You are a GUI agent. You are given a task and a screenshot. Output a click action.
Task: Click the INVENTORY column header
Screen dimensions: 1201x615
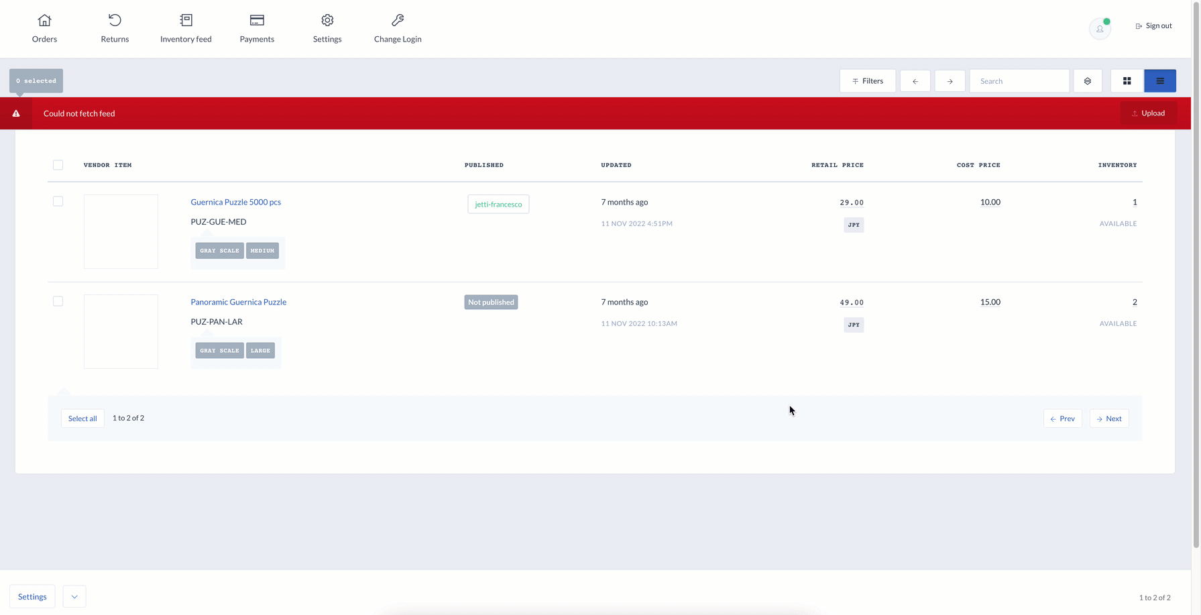(1117, 165)
